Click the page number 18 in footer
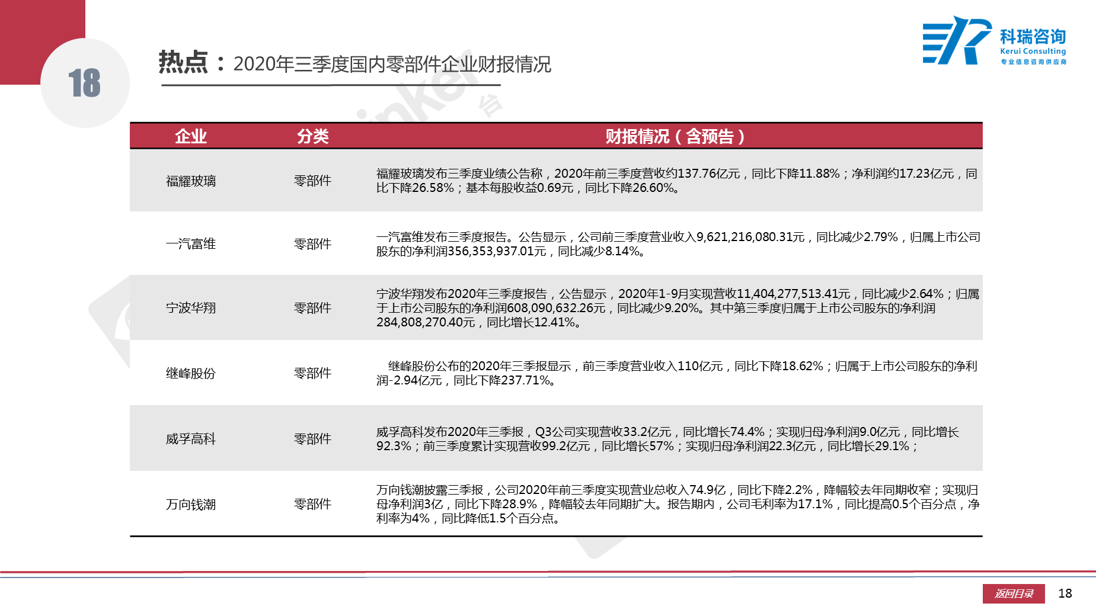Image resolution: width=1096 pixels, height=616 pixels. click(x=1065, y=593)
